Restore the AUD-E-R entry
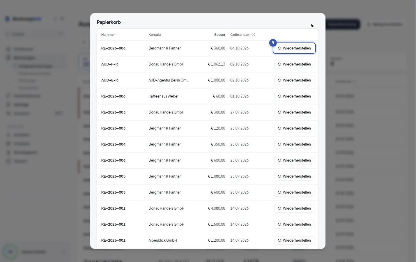Screen dimensions: 420x262 click(x=294, y=80)
